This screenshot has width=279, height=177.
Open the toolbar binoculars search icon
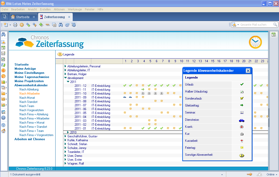(60, 25)
